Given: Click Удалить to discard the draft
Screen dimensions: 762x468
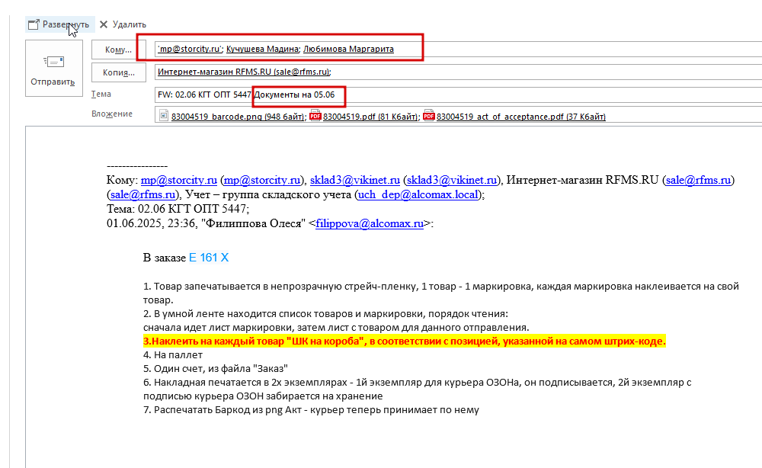Looking at the screenshot, I should pyautogui.click(x=123, y=24).
